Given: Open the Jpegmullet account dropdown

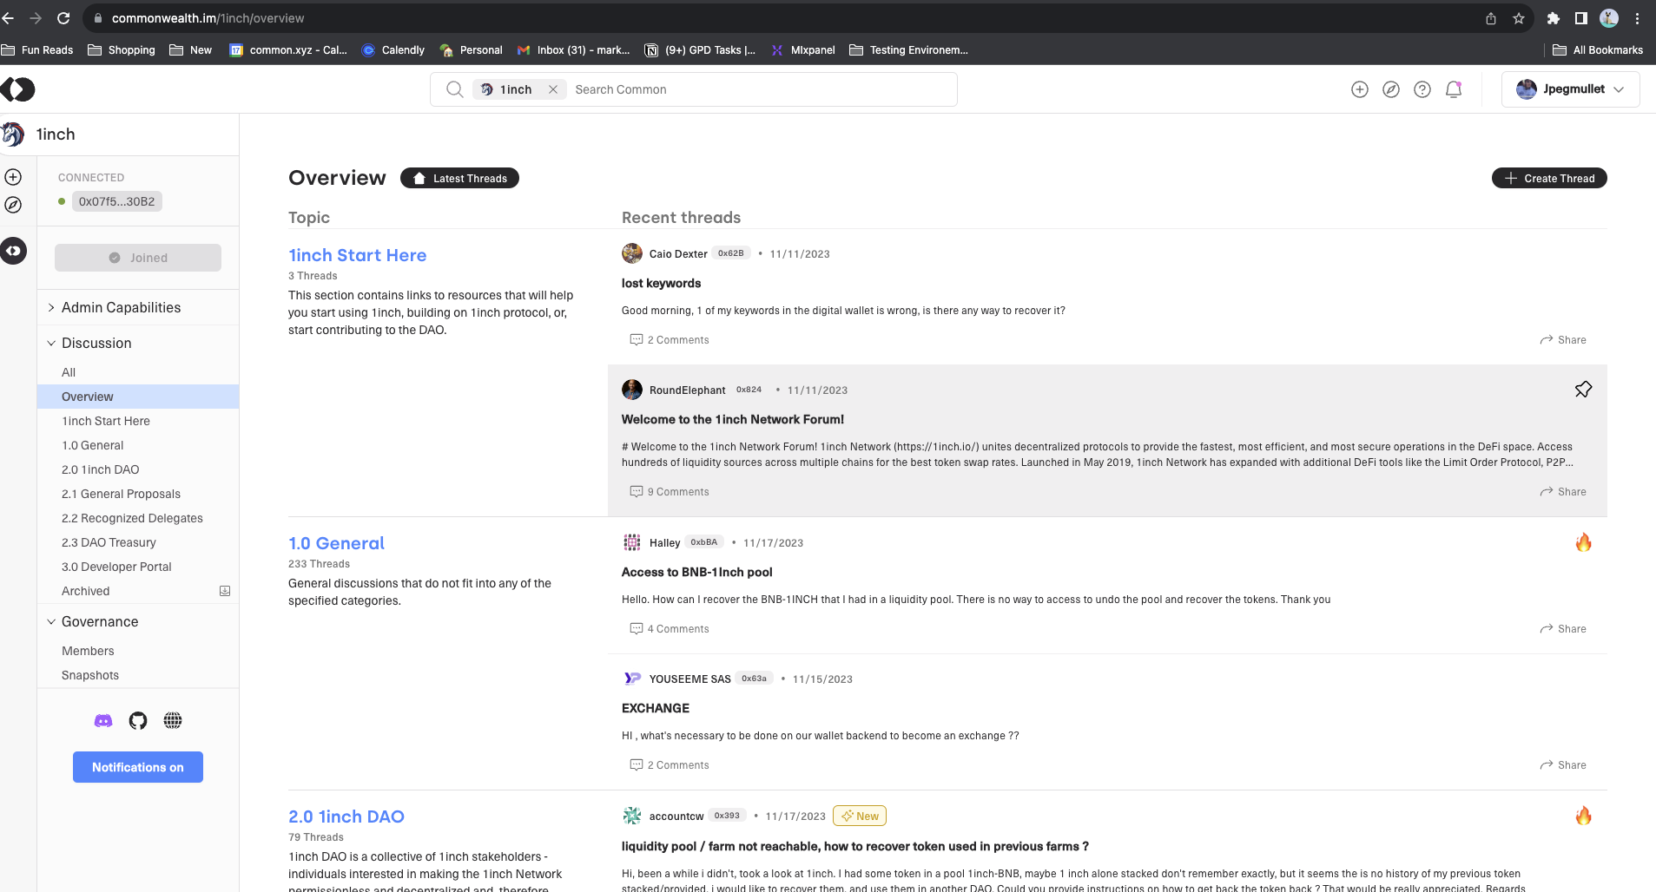Looking at the screenshot, I should pyautogui.click(x=1570, y=89).
